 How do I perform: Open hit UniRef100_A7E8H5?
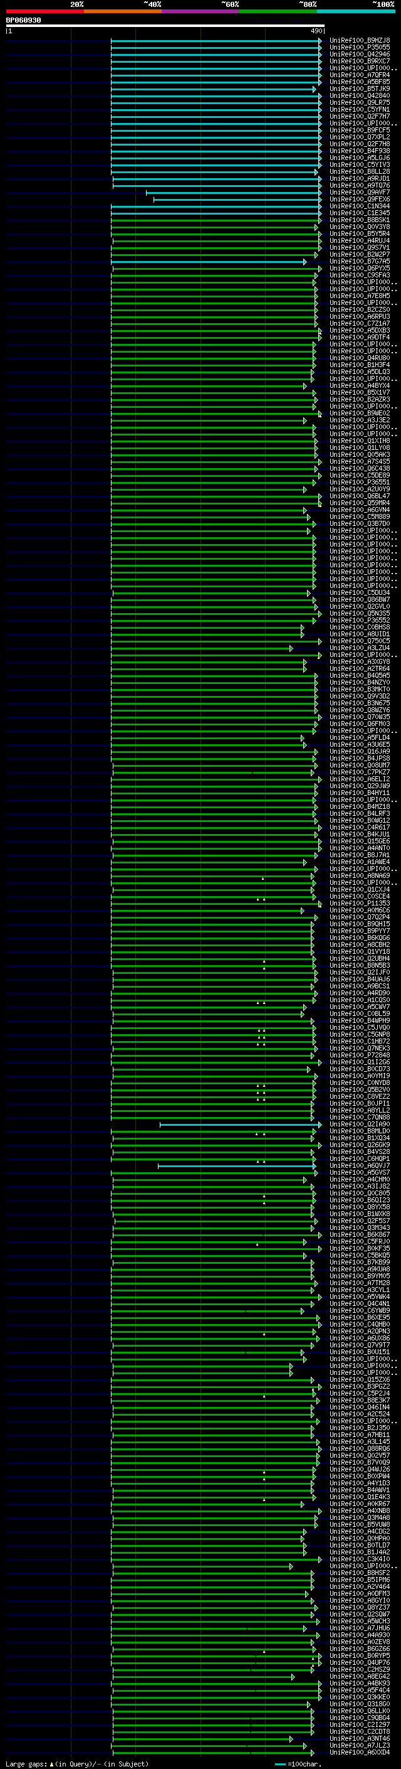360,296
